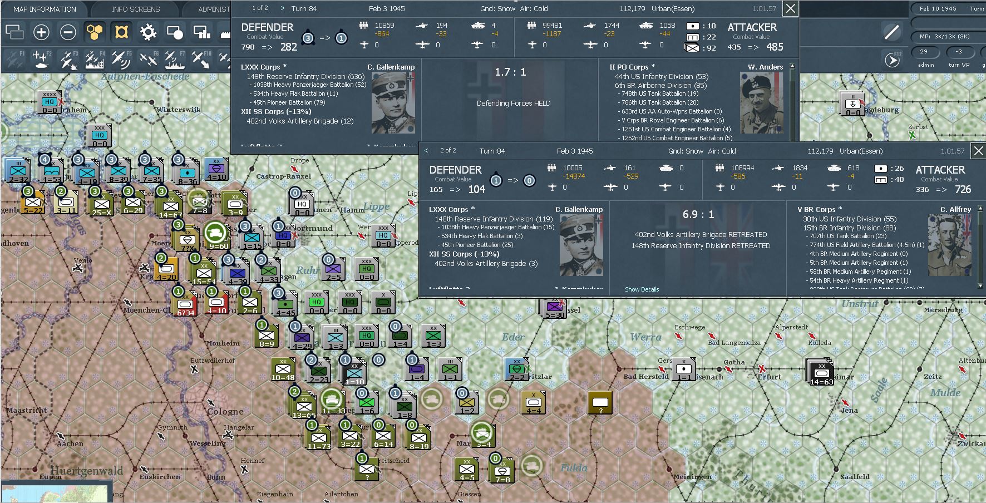The height and width of the screenshot is (503, 986).
Task: Click the rectangle with bars map icon
Action: click(201, 32)
